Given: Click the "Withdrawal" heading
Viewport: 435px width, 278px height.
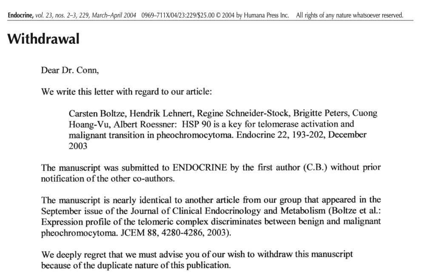Looking at the screenshot, I should point(43,40).
